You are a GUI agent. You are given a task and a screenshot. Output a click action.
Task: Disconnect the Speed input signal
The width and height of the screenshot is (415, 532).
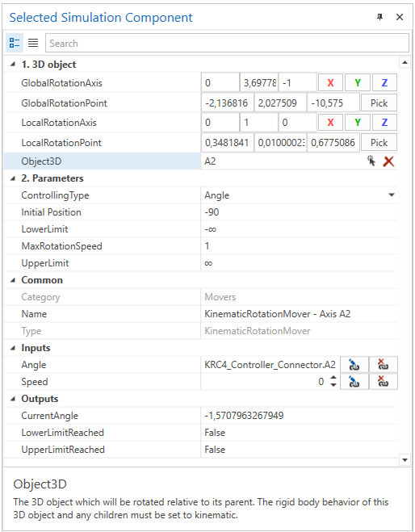tap(383, 382)
